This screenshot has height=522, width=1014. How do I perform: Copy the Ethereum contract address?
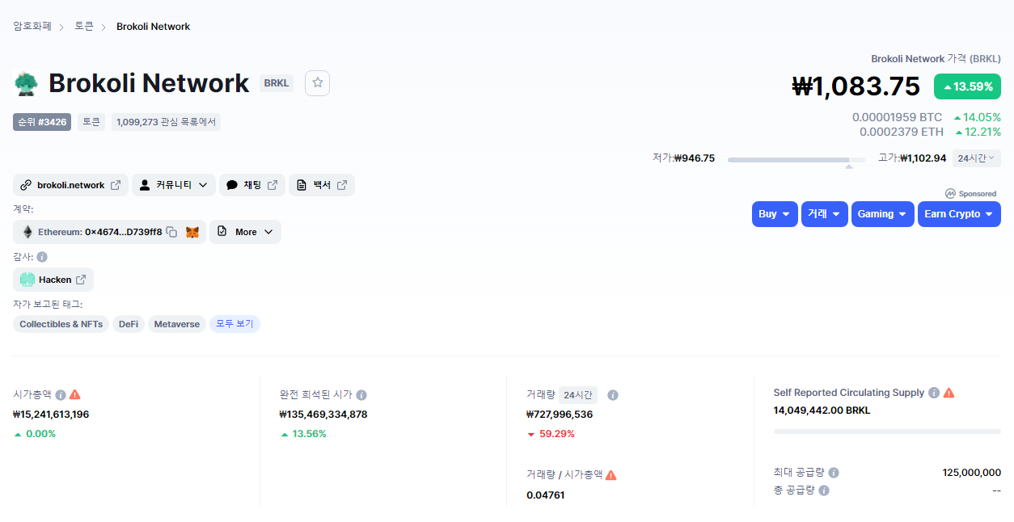tap(171, 232)
